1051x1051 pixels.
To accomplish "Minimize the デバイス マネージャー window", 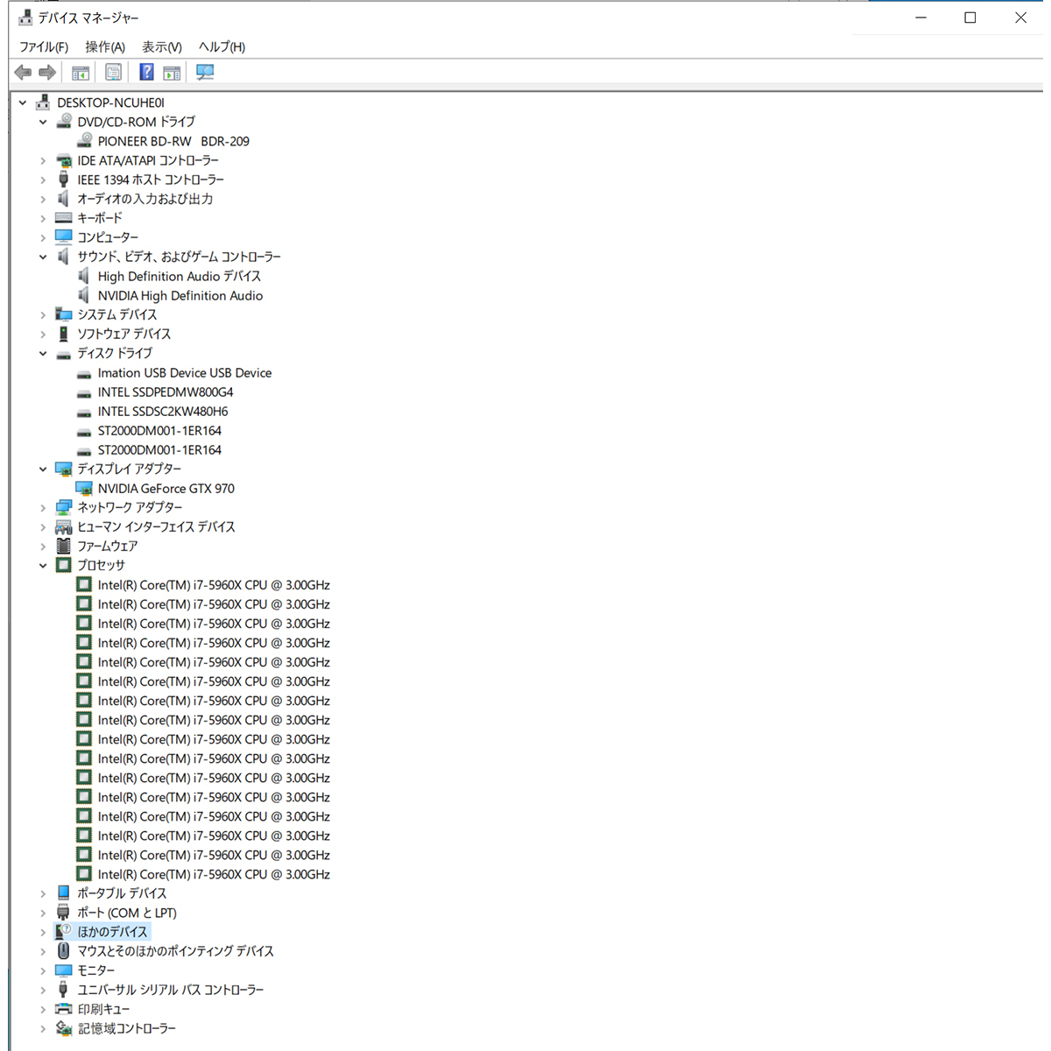I will tap(921, 18).
